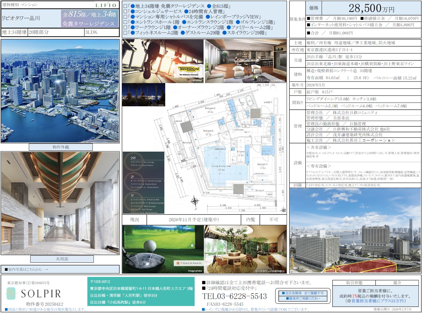Click the black square bullet before 管理費
Viewport: 422px width, 313px height.
click(x=309, y=18)
